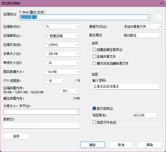
Task: Click the 输入密码 password field
Action: pyautogui.click(x=126, y=86)
